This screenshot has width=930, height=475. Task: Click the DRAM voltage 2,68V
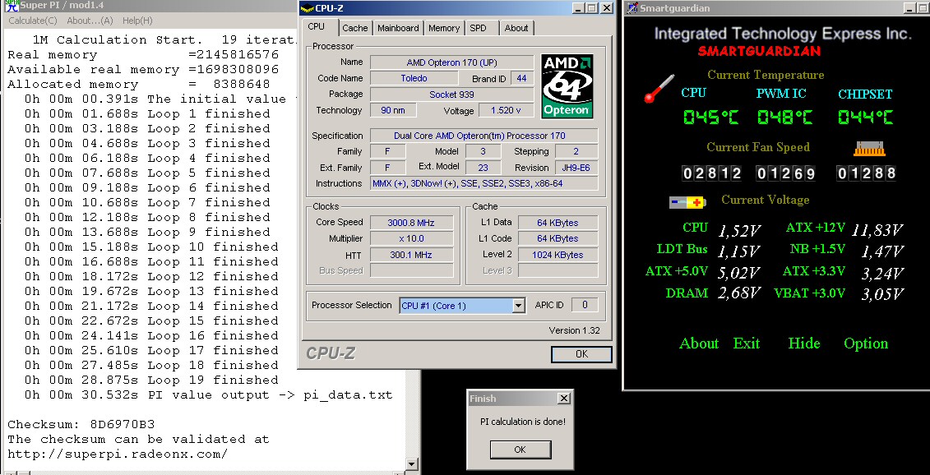[x=739, y=293]
